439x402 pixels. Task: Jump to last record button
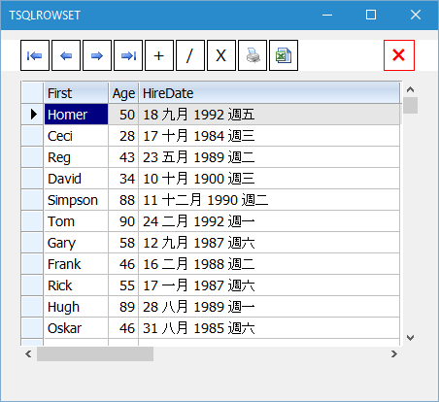(x=128, y=55)
